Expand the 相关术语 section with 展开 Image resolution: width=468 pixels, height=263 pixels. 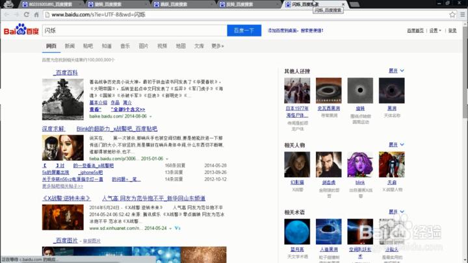396,212
